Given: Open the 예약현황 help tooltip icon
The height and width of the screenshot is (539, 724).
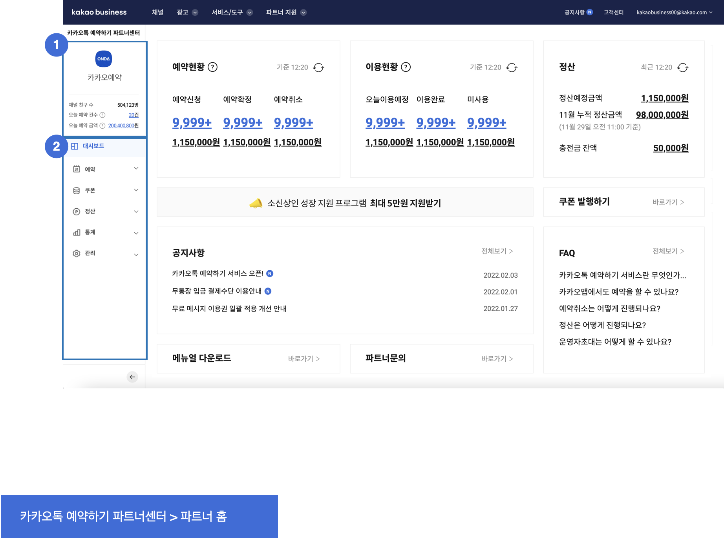Looking at the screenshot, I should click(x=212, y=67).
